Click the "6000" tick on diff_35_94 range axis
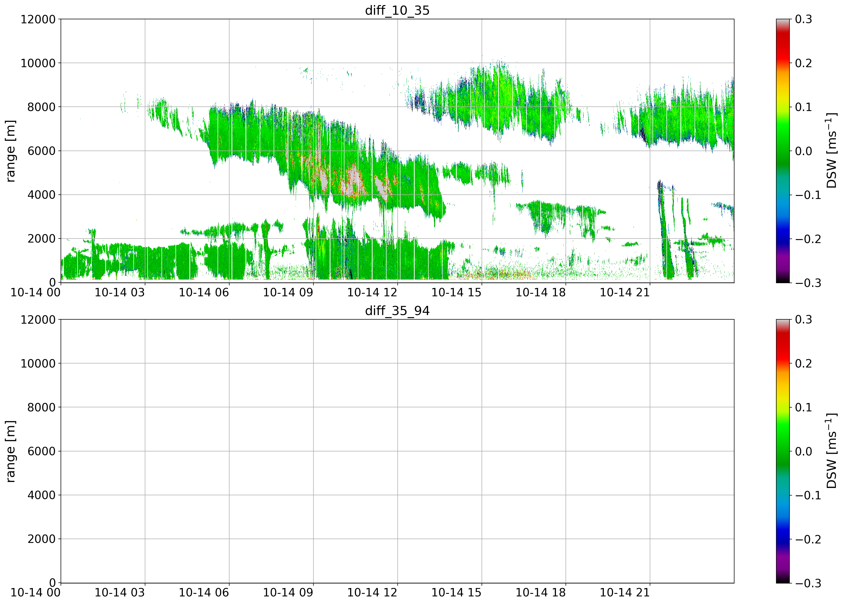Image resolution: width=844 pixels, height=604 pixels. pyautogui.click(x=41, y=451)
